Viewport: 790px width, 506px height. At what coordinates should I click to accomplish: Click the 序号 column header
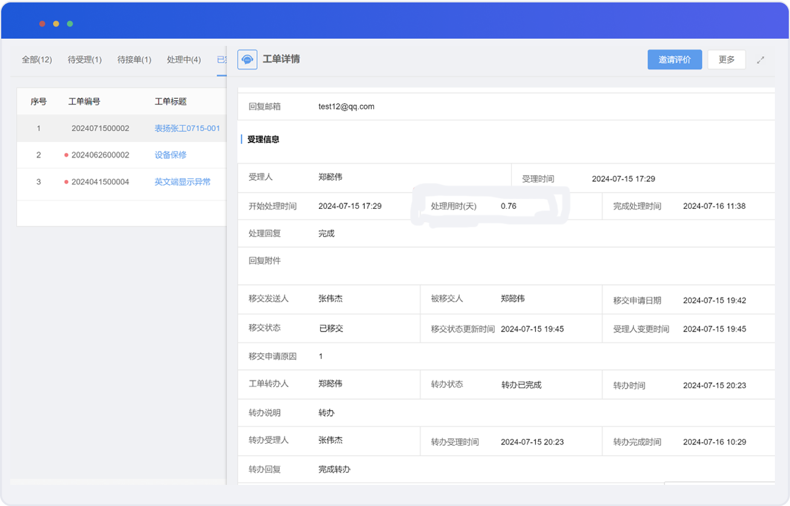(39, 101)
